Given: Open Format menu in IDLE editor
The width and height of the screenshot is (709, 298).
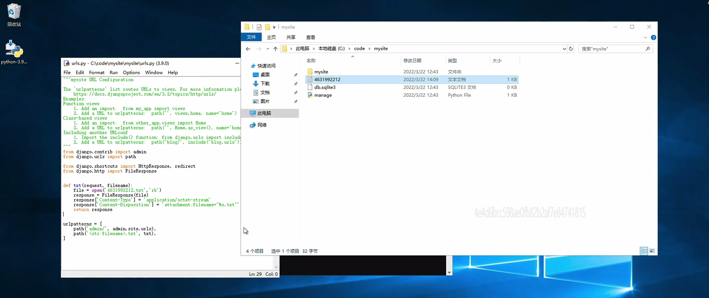Looking at the screenshot, I should pyautogui.click(x=97, y=73).
